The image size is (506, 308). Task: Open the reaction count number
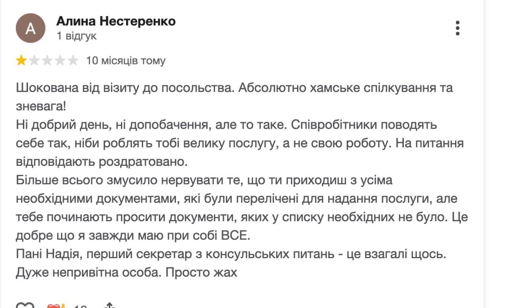click(x=80, y=306)
